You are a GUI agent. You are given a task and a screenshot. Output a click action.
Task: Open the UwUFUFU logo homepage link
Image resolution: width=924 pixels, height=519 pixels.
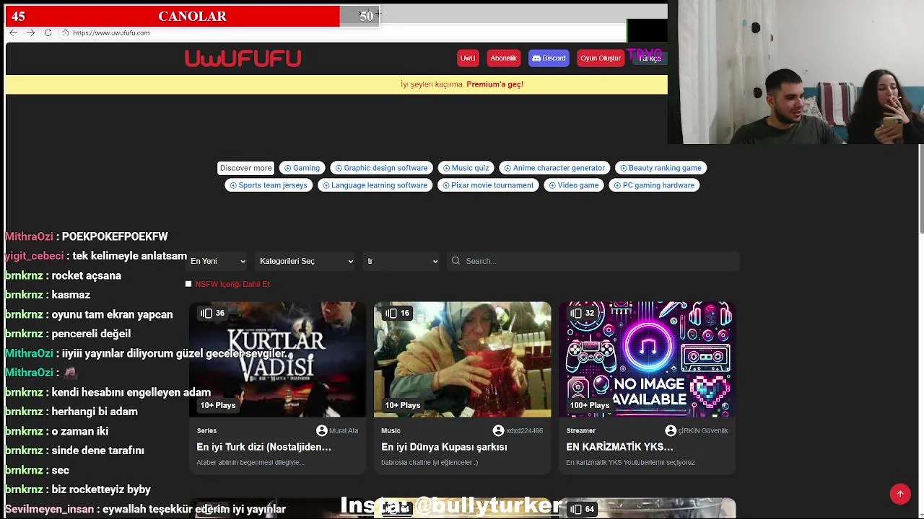point(243,58)
